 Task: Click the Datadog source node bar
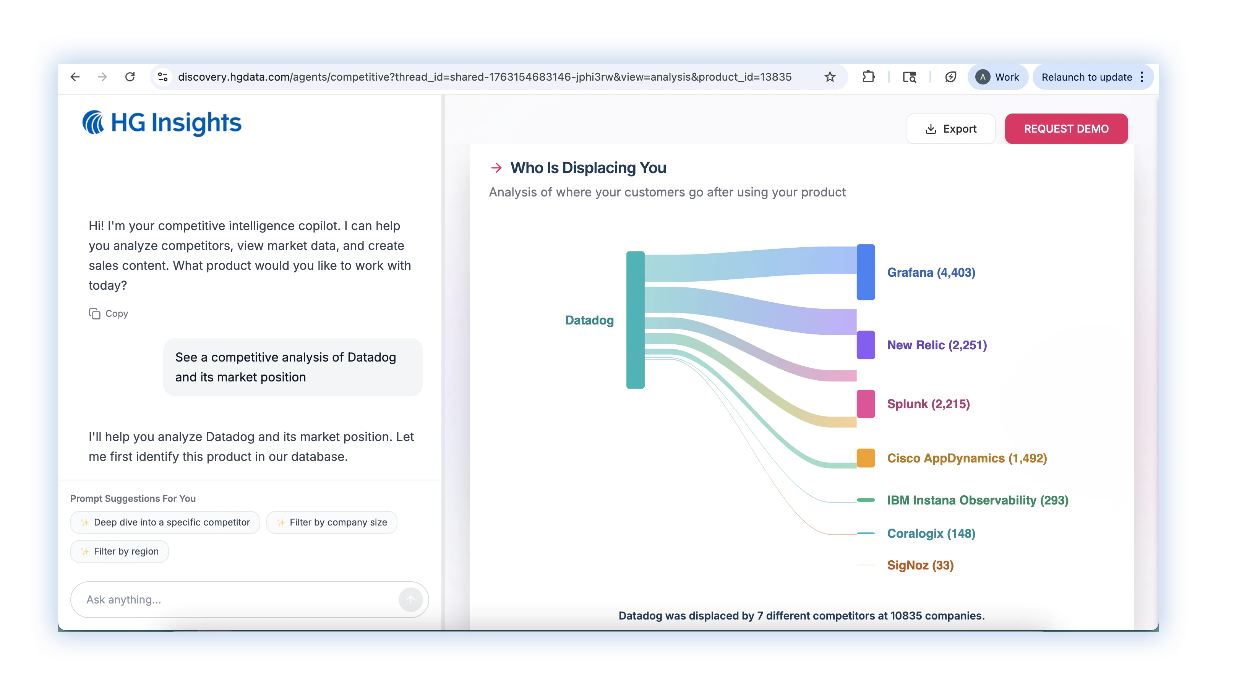[635, 320]
